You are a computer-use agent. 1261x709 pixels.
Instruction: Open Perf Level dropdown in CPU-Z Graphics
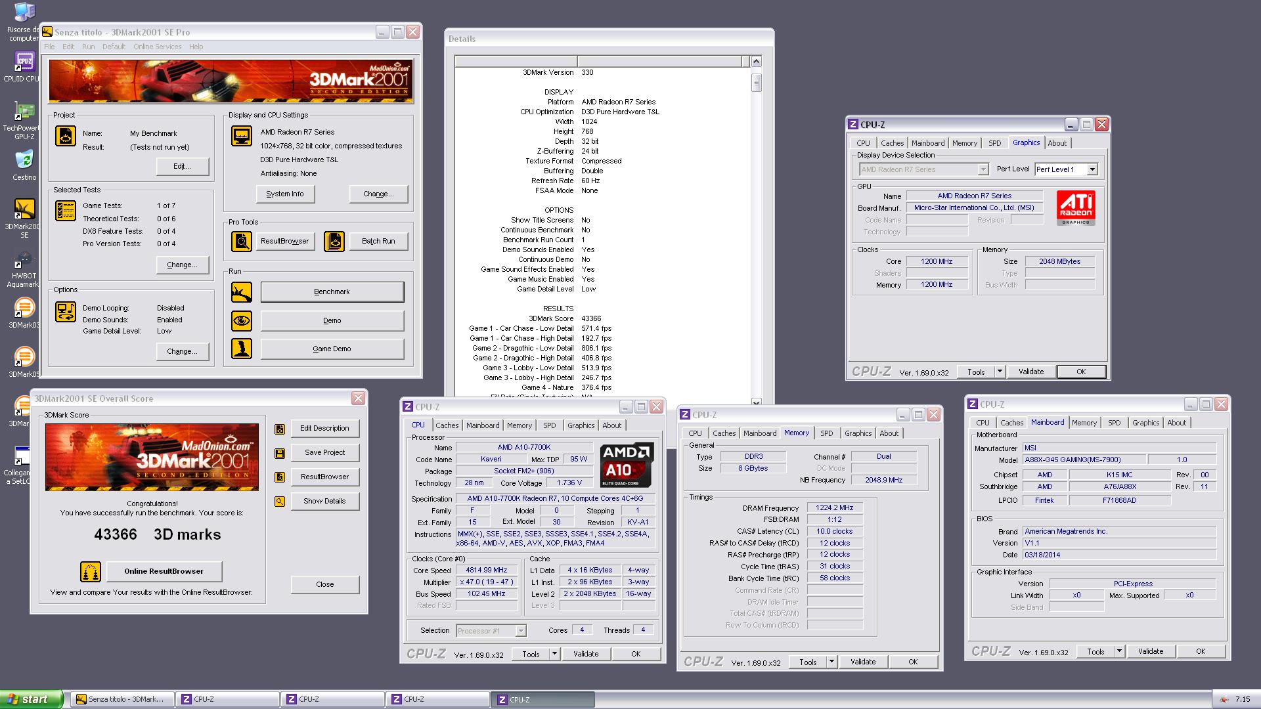point(1092,169)
